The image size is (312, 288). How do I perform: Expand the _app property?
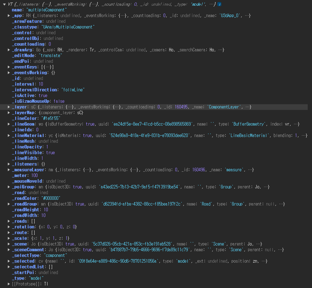[x=9, y=15]
